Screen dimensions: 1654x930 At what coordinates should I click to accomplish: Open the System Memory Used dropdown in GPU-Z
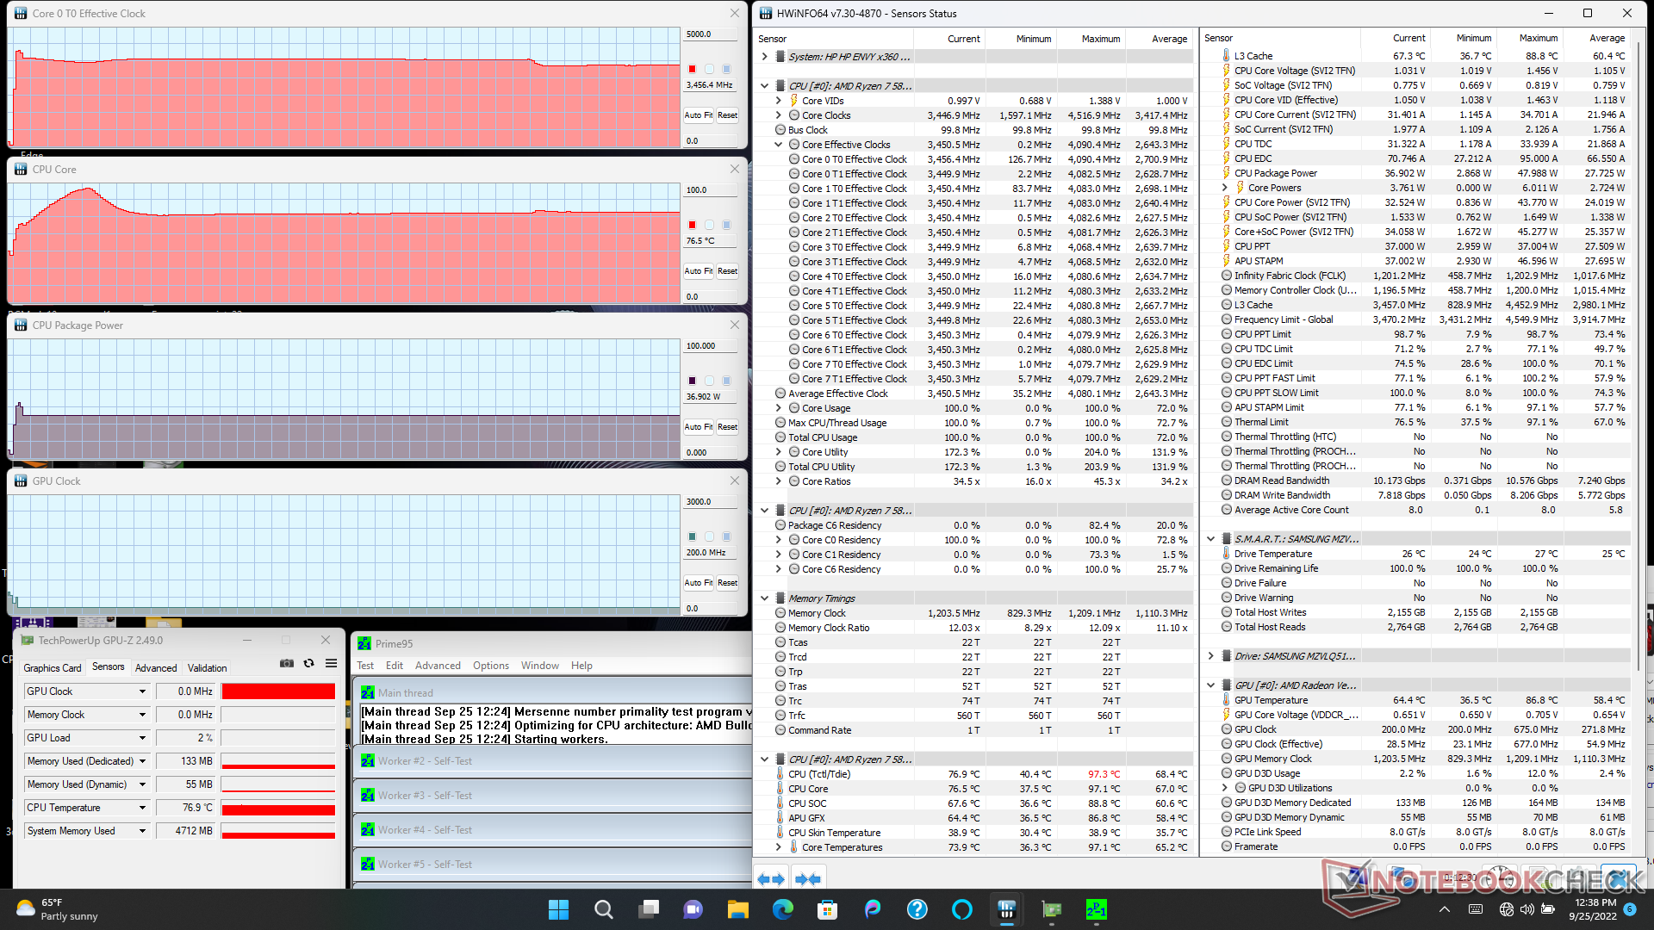click(142, 831)
